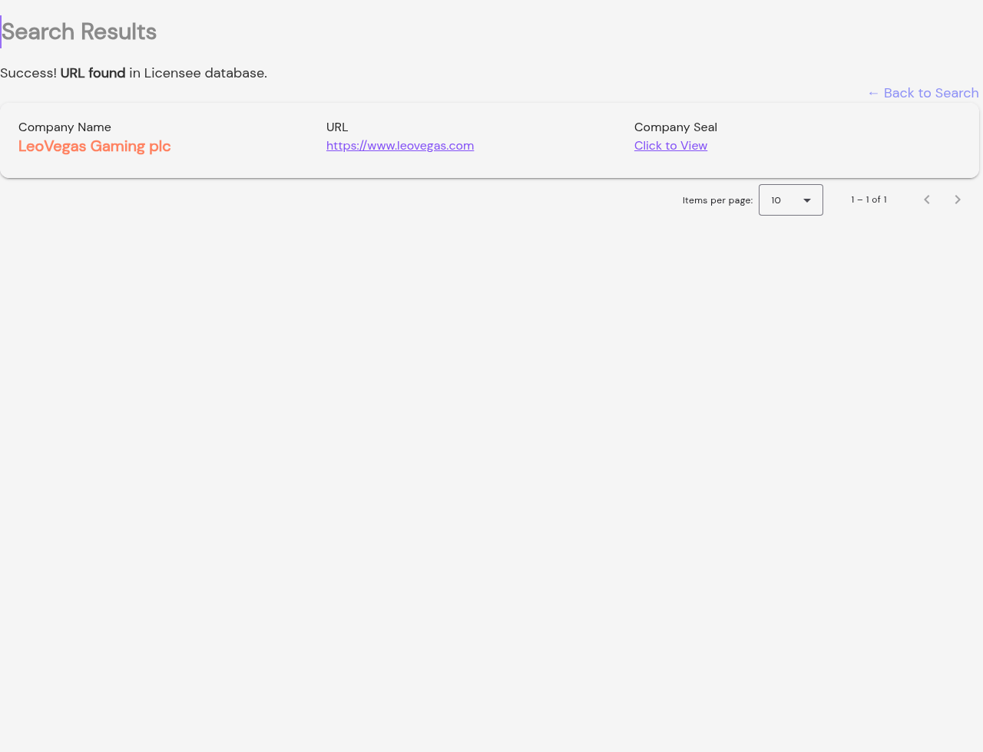Image resolution: width=983 pixels, height=752 pixels.
Task: Click the Company Name column label
Action: click(x=65, y=127)
